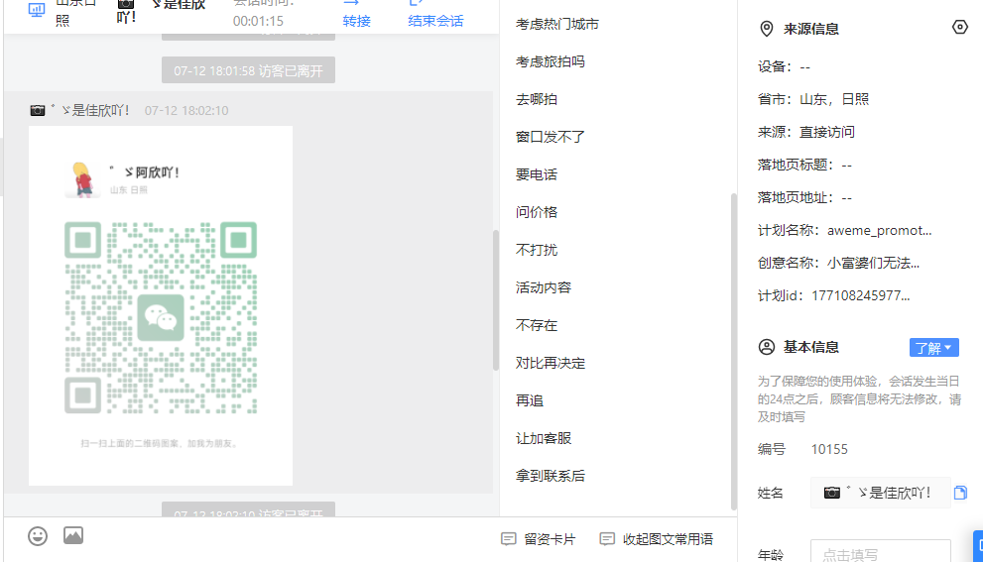Open the emoji picker icon
Image resolution: width=983 pixels, height=562 pixels.
tap(38, 536)
